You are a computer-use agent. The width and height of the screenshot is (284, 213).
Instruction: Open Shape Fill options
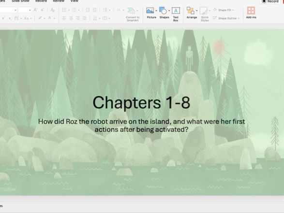click(224, 10)
